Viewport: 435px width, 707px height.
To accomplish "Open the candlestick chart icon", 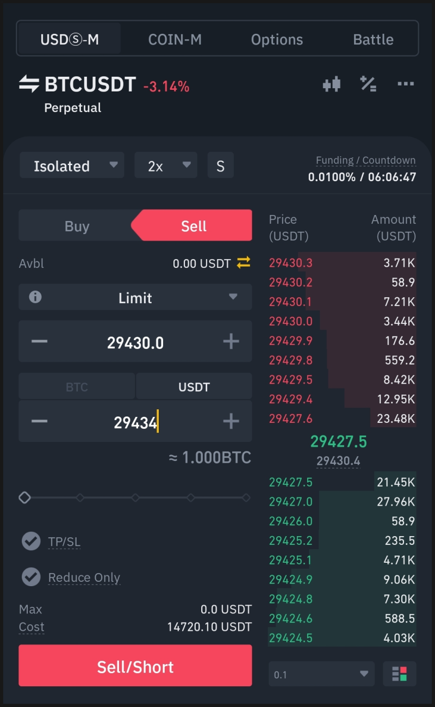I will 332,84.
